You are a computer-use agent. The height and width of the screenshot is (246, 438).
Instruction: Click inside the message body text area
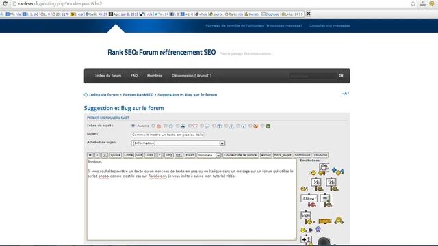point(192,200)
